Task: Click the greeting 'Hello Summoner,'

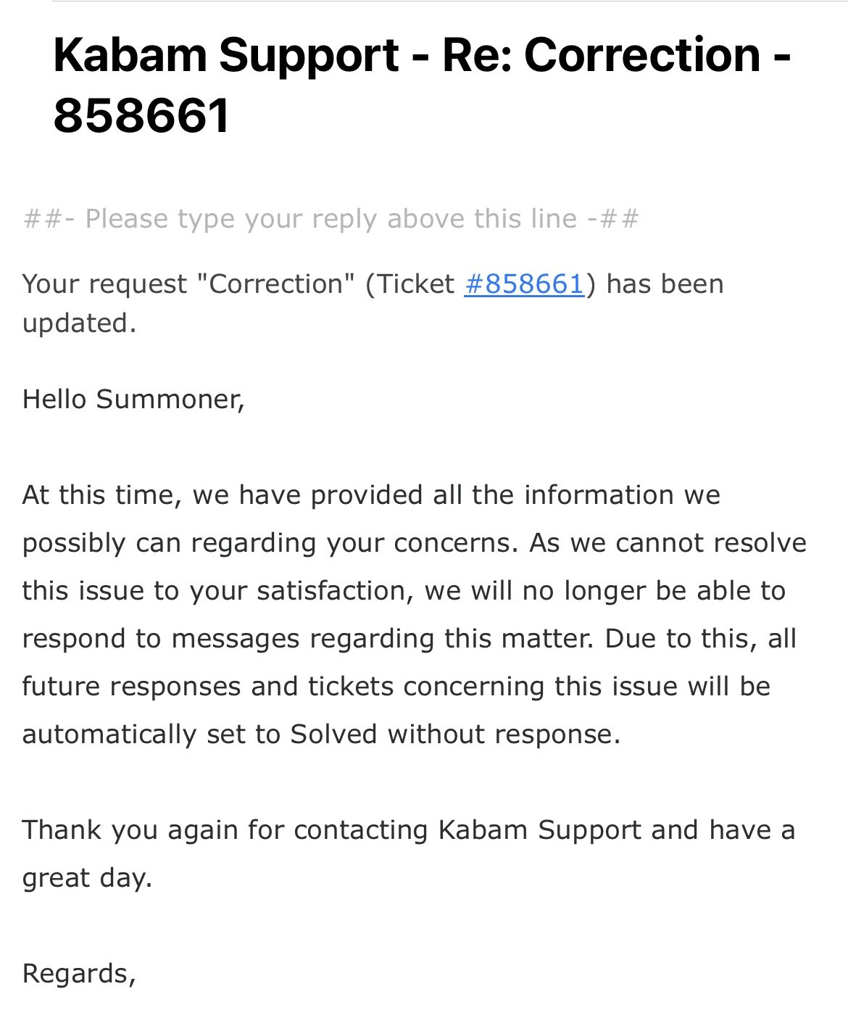Action: (134, 400)
